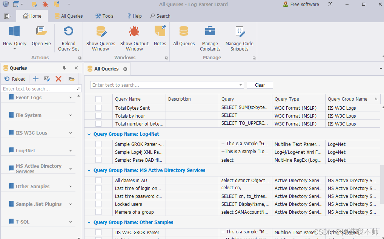Click the title bar notes pencil icon
Viewport: 384px width, 239px height.
tap(35, 4)
